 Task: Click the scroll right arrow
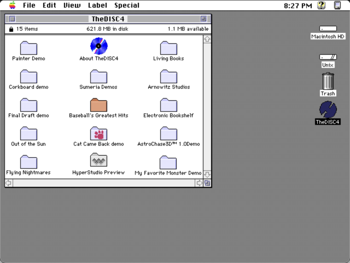point(199,183)
